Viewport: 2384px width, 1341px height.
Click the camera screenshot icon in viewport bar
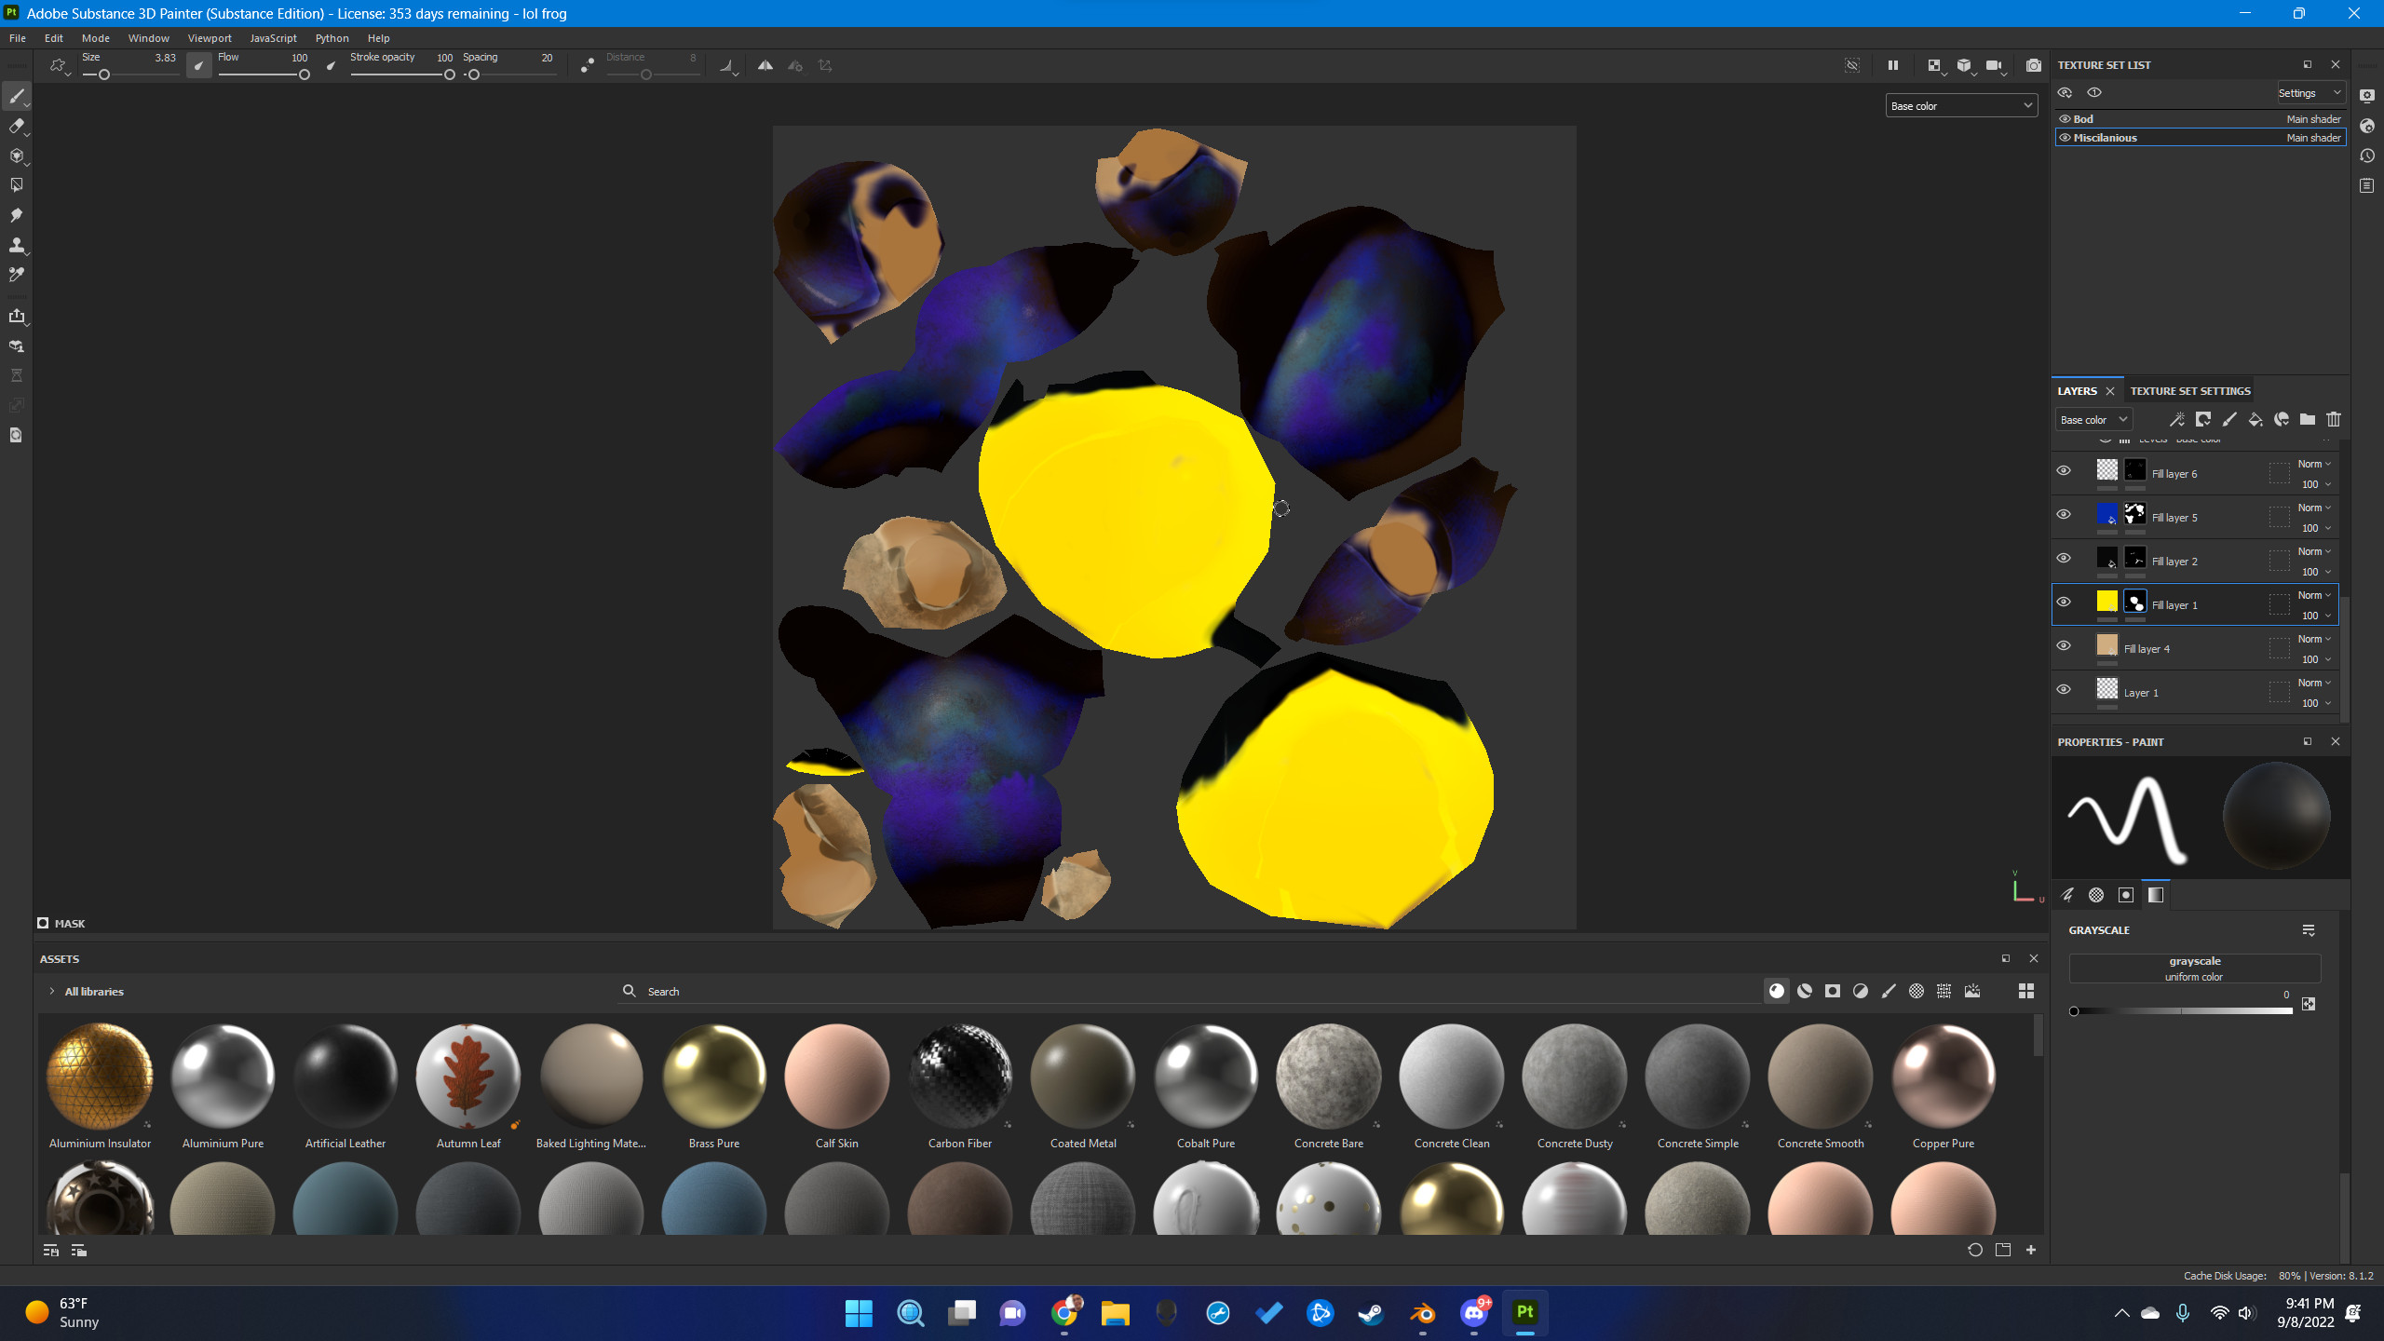(x=2033, y=65)
